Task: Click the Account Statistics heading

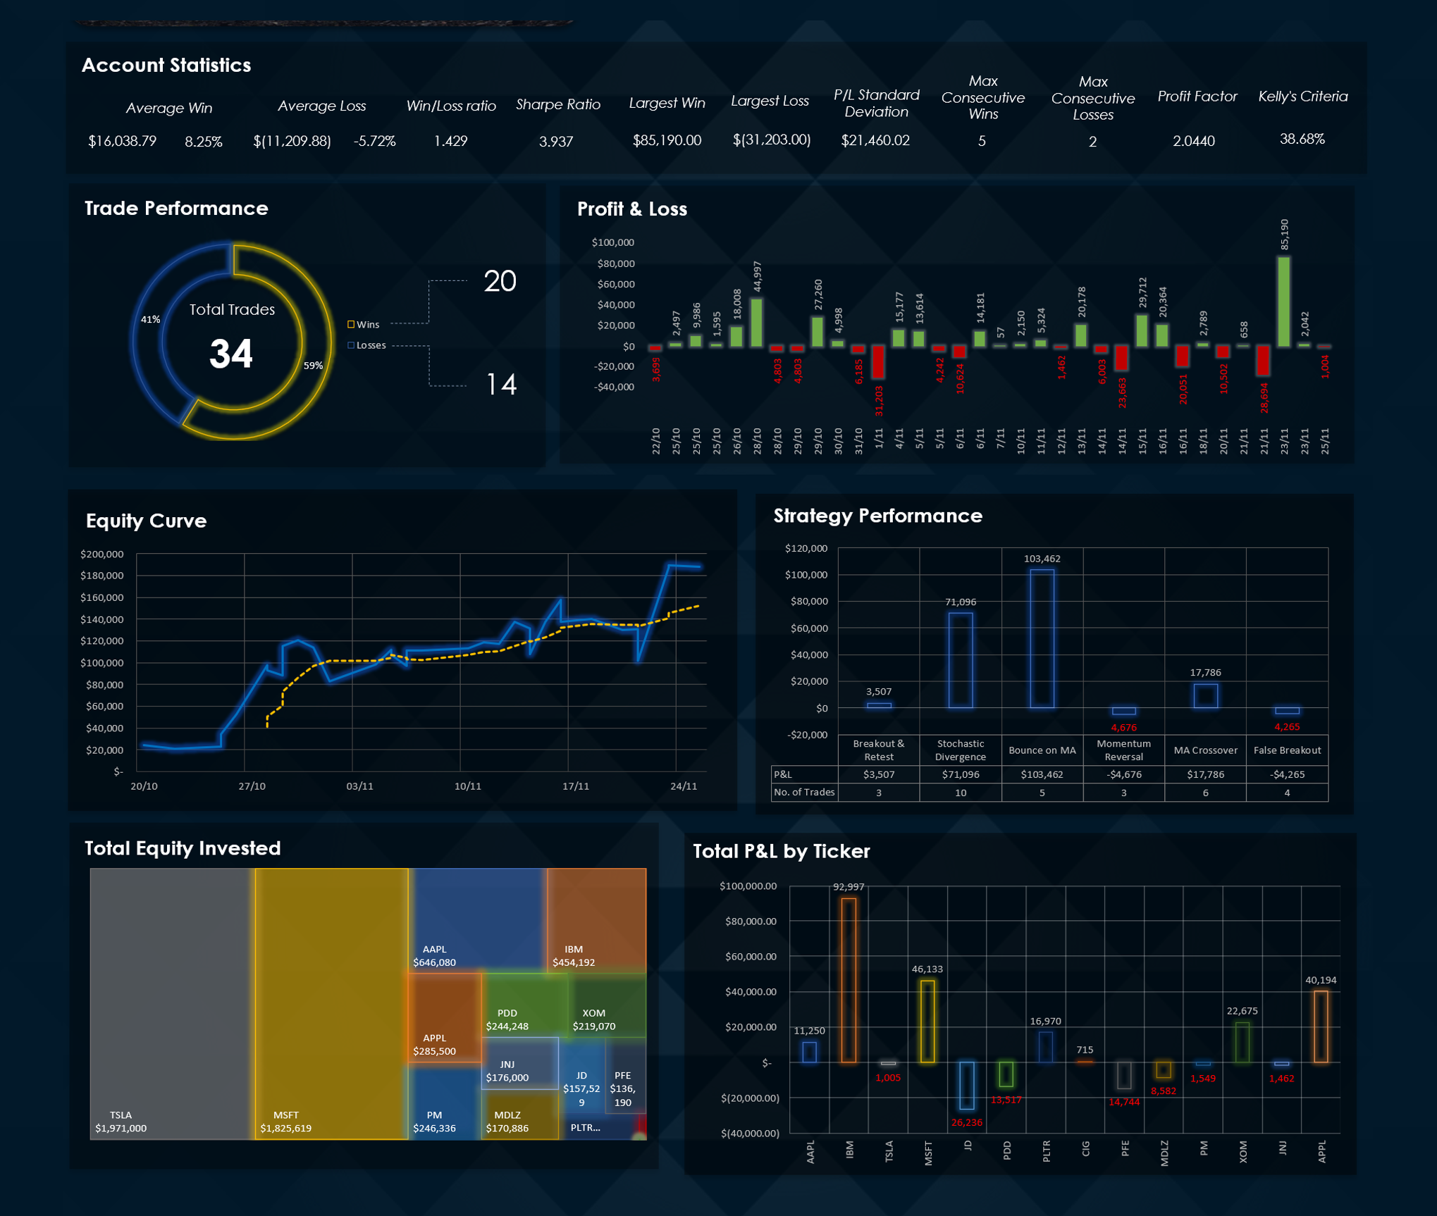Action: (x=166, y=65)
